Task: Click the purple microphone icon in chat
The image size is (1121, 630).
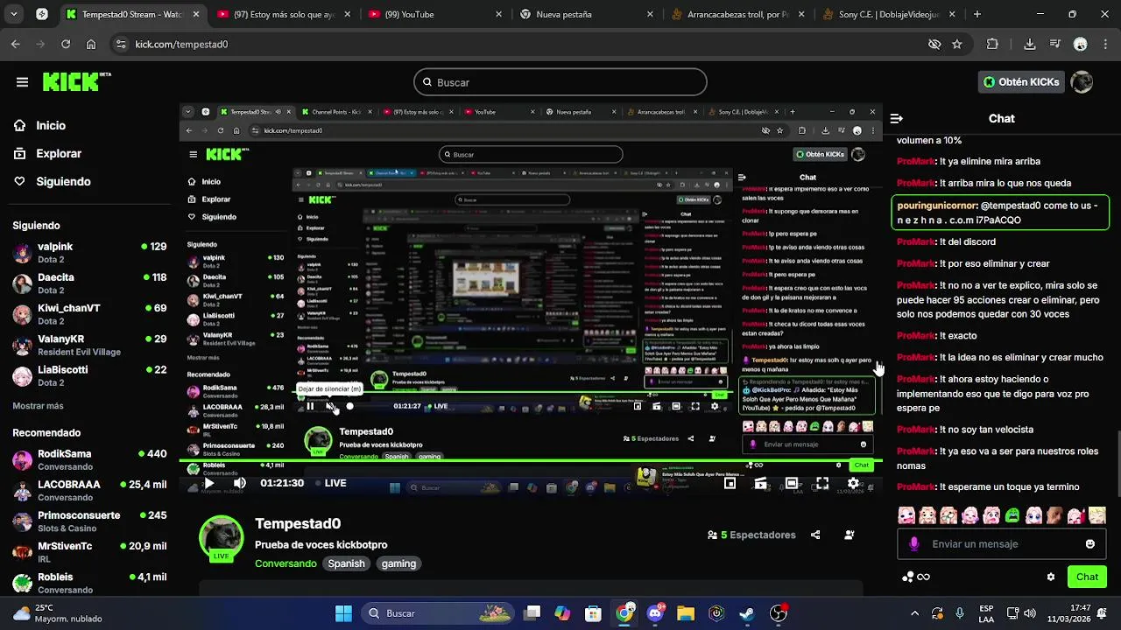Action: 914,543
